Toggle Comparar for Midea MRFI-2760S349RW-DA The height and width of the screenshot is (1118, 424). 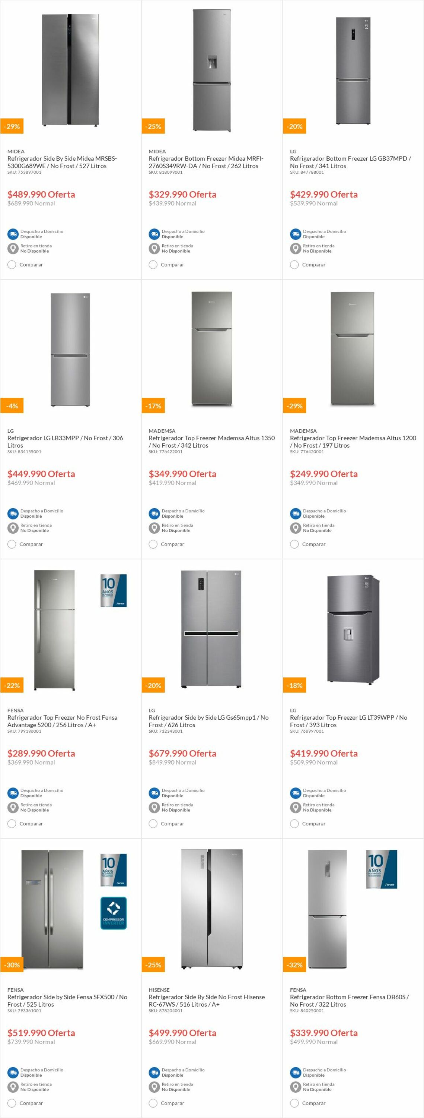pos(153,264)
